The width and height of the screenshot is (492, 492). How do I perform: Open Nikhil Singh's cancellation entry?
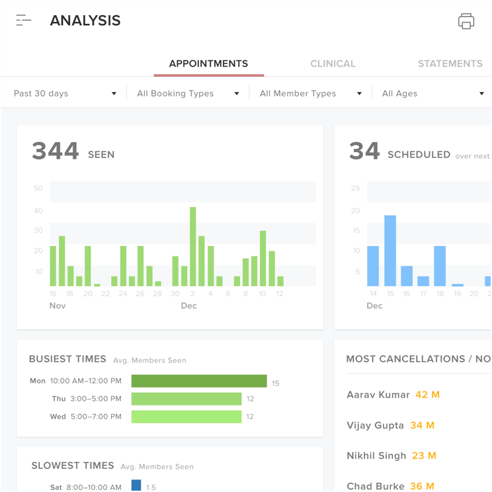tap(391, 456)
